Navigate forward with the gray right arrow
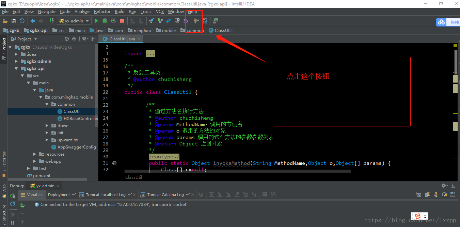Screen dimensions: 460x227 [41, 21]
